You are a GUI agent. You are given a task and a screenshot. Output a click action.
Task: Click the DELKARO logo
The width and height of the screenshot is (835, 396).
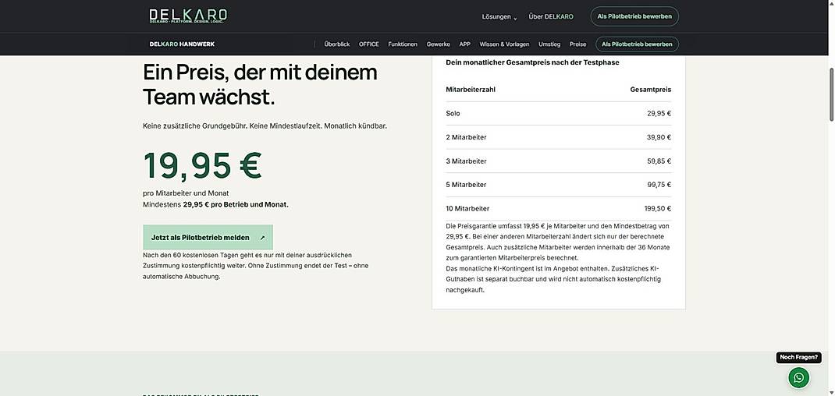[x=188, y=16]
